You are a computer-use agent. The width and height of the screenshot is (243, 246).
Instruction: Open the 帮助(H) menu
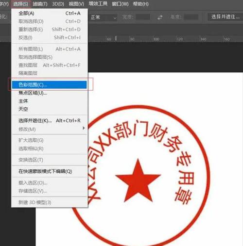click(x=140, y=4)
